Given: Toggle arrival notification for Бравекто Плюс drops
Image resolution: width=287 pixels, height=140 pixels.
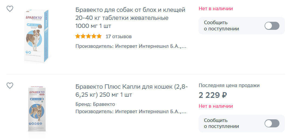Looking at the screenshot, I should click(x=272, y=123).
